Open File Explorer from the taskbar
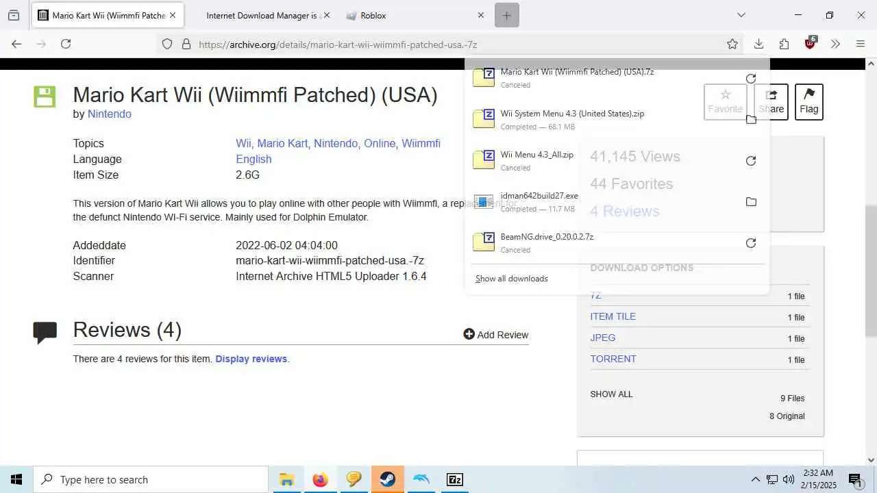The image size is (877, 493). click(286, 479)
